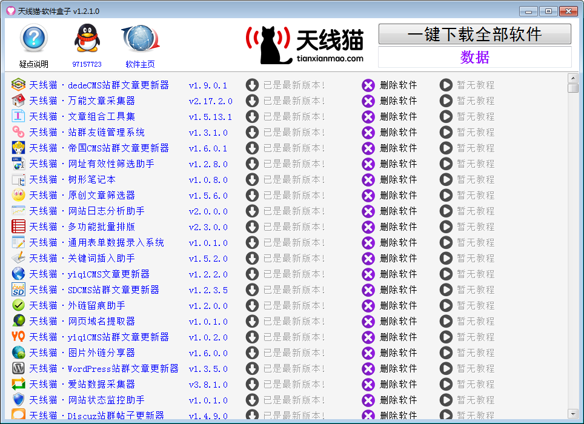Click 一键下载全部软件 button
Viewport: 584px width, 424px height.
pyautogui.click(x=474, y=34)
